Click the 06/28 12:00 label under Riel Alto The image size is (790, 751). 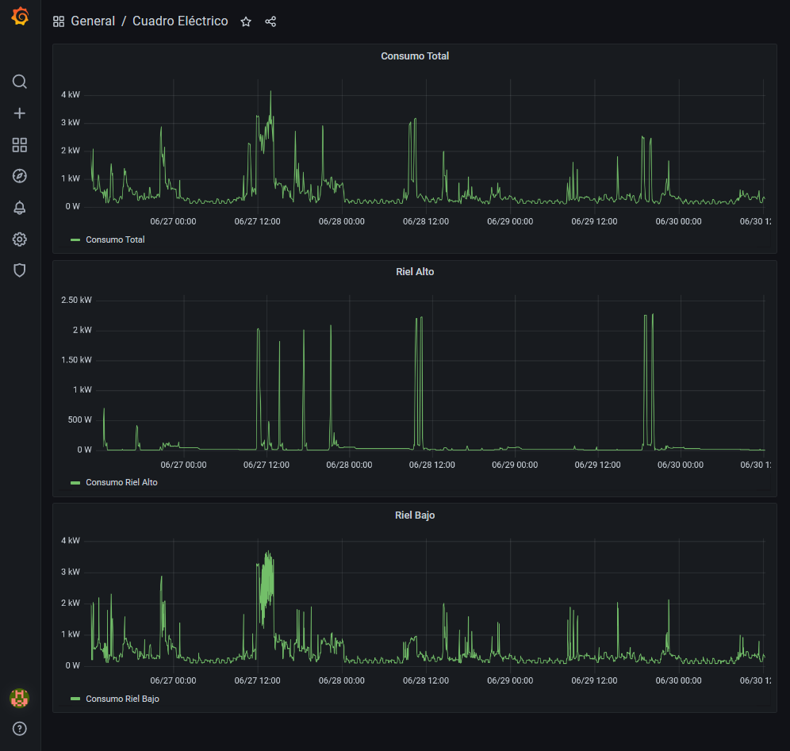click(431, 465)
